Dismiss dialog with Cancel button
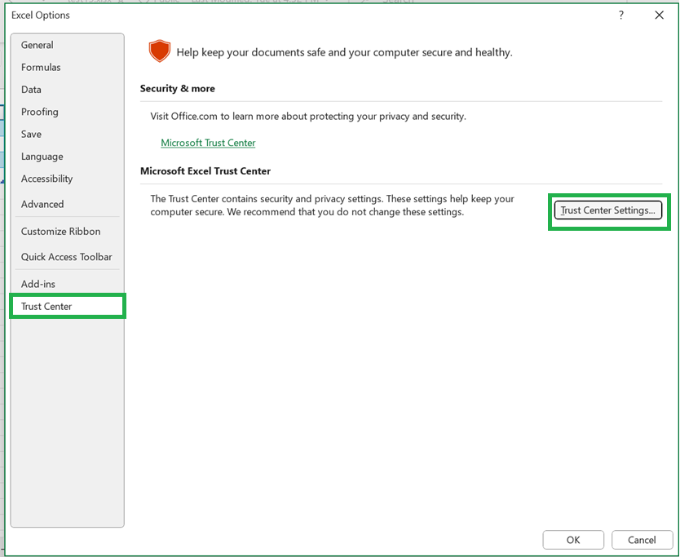This screenshot has width=680, height=557. (642, 540)
